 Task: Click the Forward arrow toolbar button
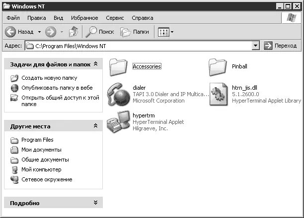pos(50,32)
